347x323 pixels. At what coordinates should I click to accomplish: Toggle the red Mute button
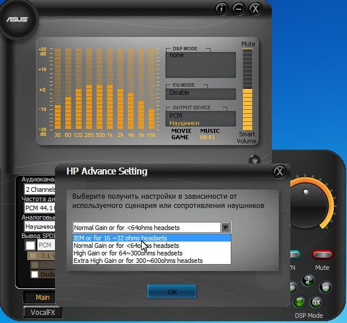click(322, 255)
